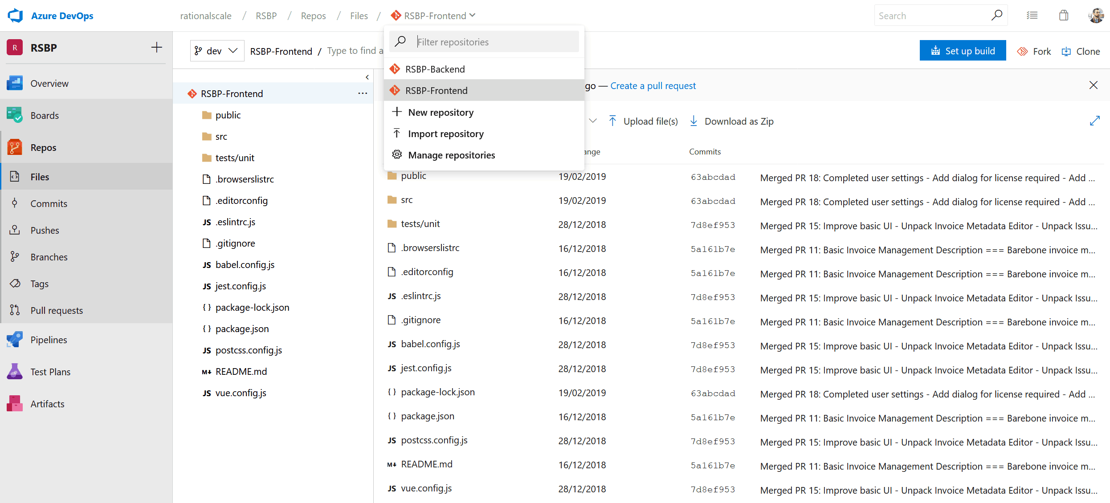This screenshot has width=1110, height=503.
Task: Open commit 5a161b7e in .browserslistrc row
Action: [713, 249]
